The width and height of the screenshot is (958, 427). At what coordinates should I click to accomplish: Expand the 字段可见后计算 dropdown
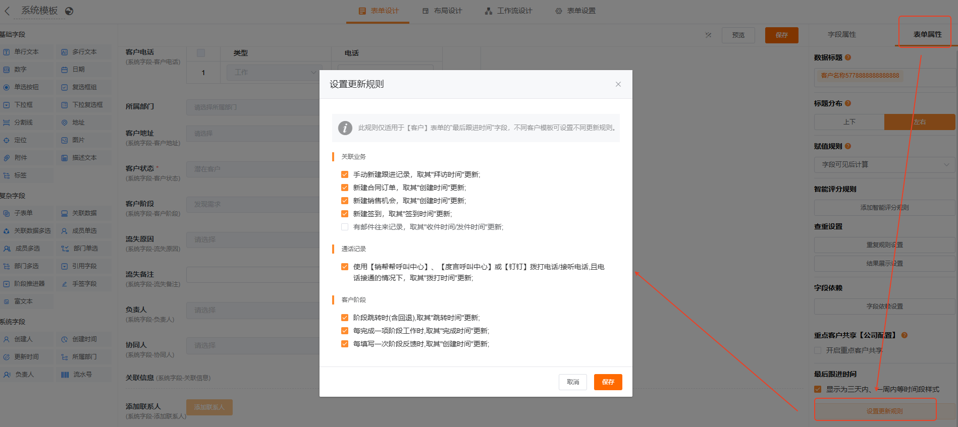884,164
